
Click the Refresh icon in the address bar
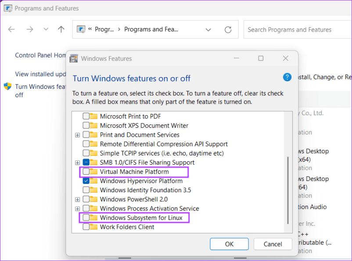coord(228,29)
